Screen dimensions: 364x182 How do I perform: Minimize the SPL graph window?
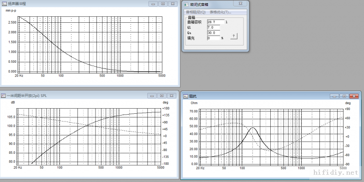[153, 96]
